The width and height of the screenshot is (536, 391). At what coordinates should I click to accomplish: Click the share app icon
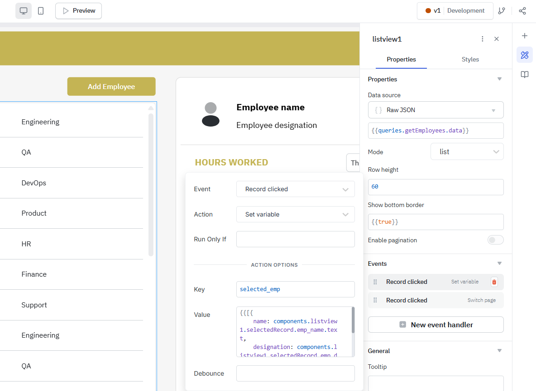tap(522, 10)
